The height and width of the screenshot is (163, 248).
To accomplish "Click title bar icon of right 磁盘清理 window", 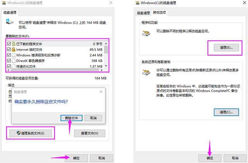I will click(x=137, y=3).
